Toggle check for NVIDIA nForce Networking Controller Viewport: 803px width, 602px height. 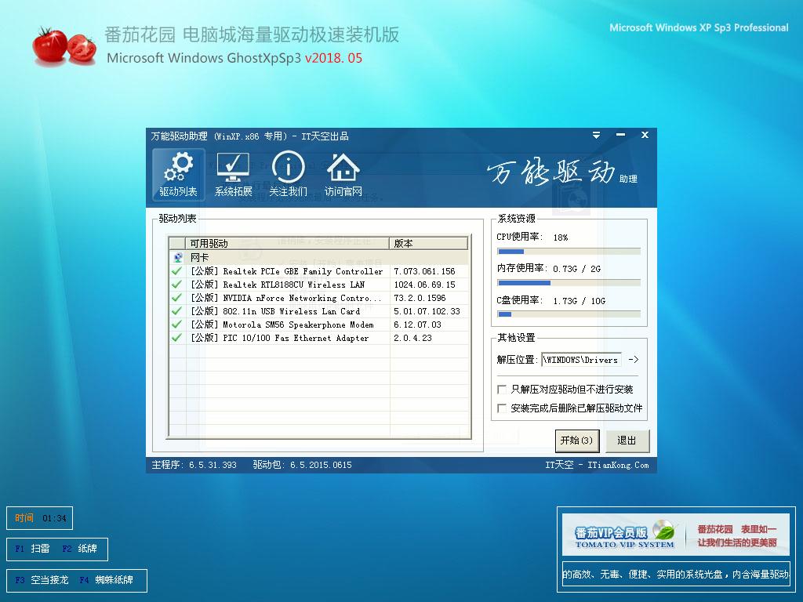[x=176, y=297]
